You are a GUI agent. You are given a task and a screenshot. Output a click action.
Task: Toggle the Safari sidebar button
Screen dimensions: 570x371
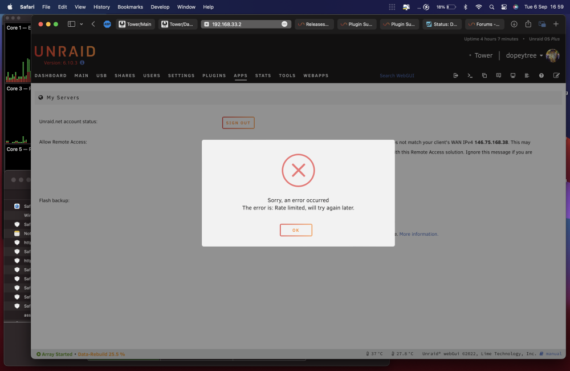71,24
